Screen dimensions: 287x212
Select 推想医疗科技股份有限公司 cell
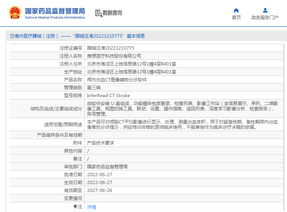(114, 56)
